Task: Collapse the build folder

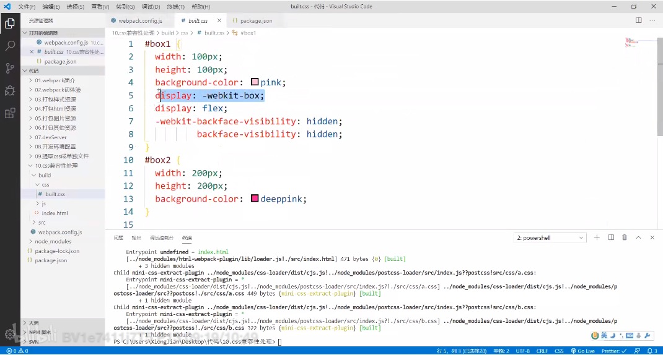Action: (x=63, y=175)
